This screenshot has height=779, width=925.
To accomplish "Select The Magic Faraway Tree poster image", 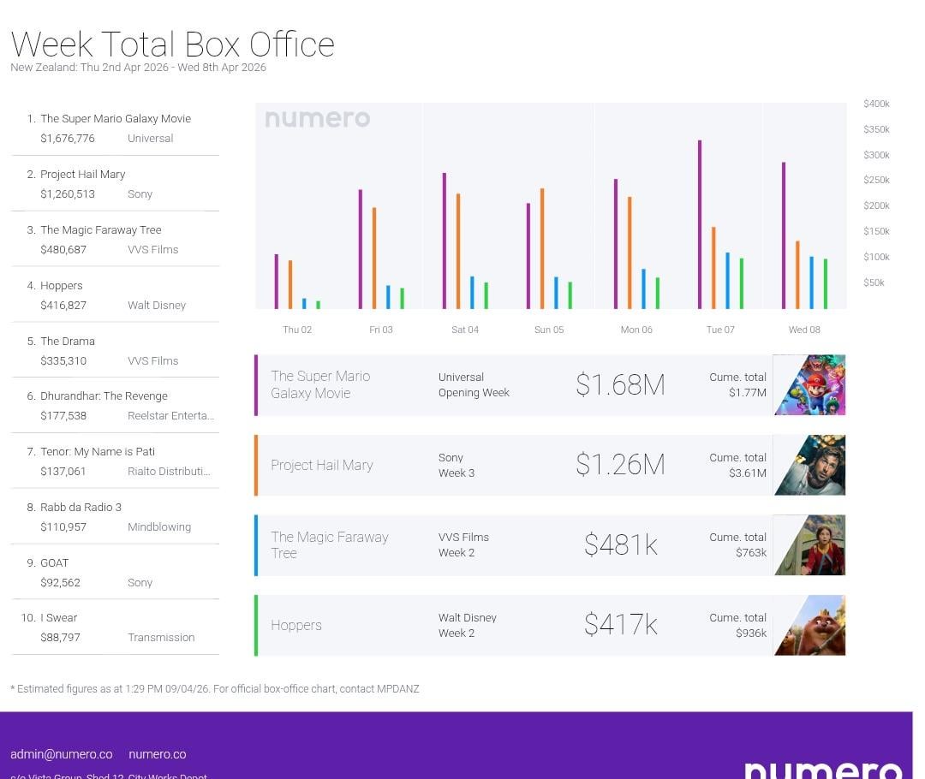I will coord(809,545).
